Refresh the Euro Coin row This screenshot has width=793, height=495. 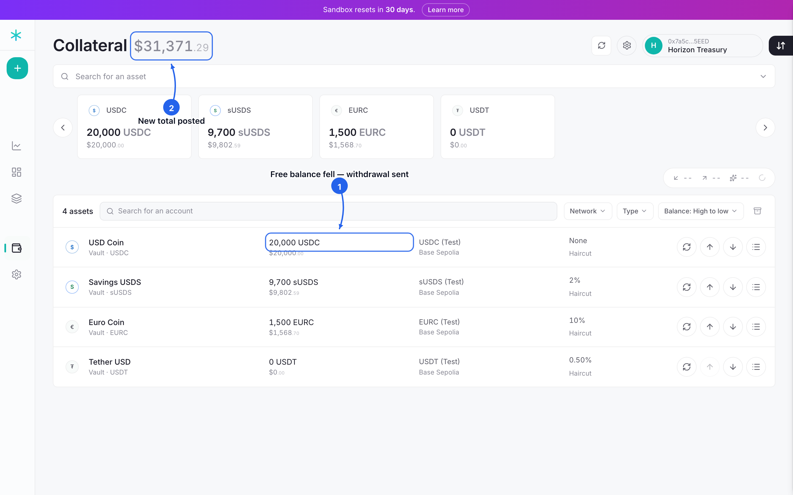pos(686,327)
